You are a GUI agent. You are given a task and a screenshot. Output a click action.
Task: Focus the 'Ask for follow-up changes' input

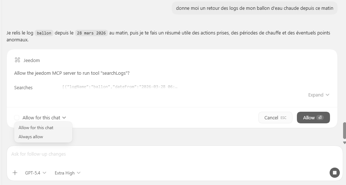tap(146, 154)
